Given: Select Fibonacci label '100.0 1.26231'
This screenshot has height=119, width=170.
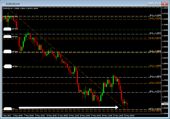Looking at the screenshot, I should tap(155, 109).
